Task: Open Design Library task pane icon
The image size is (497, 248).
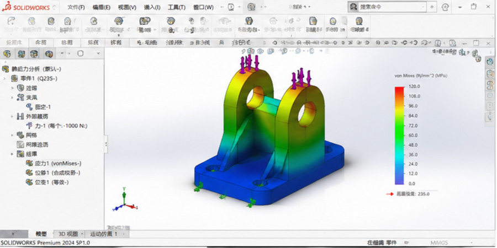Action: click(x=490, y=73)
